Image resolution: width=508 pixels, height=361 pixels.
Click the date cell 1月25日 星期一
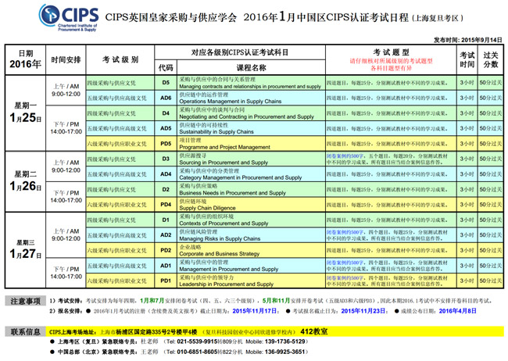(25, 113)
